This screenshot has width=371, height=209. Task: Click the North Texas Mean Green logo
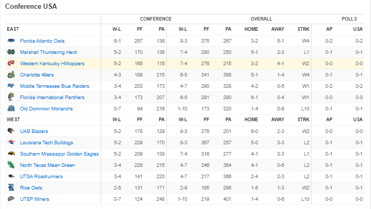(x=11, y=165)
